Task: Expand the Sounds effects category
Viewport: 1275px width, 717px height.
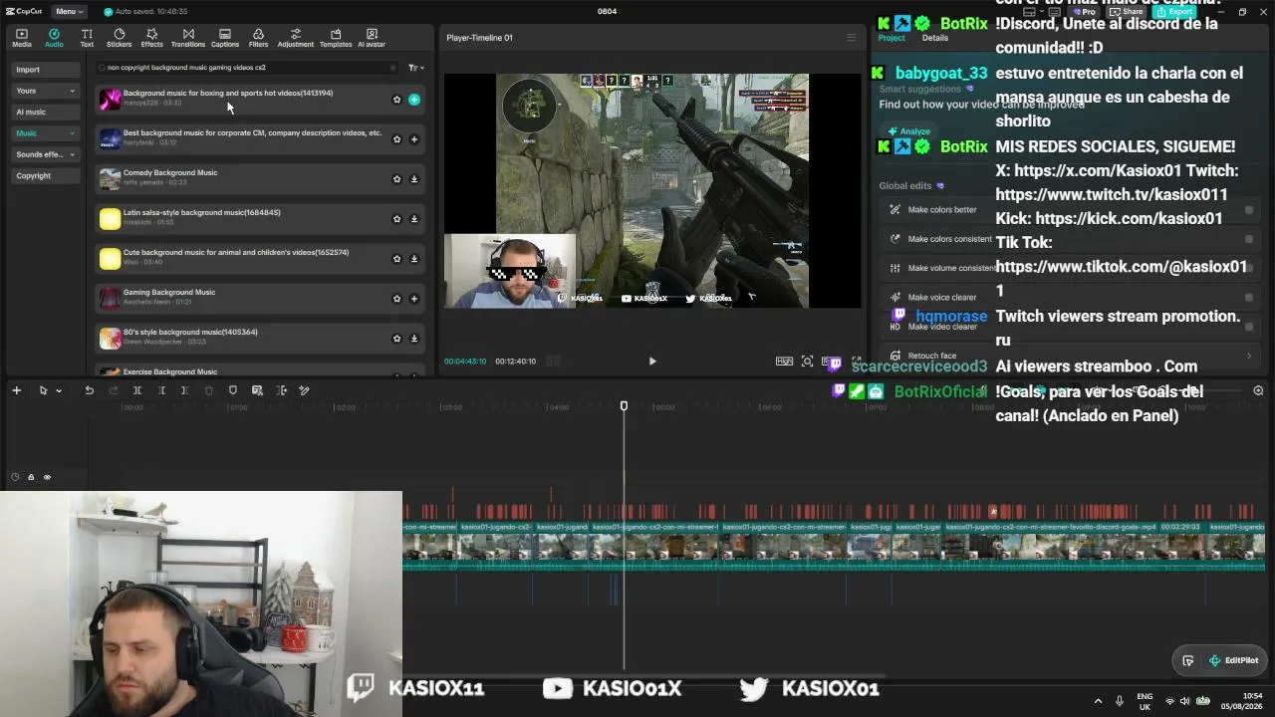Action: [x=46, y=154]
